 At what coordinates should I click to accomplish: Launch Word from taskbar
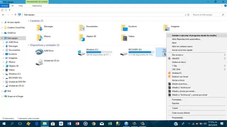point(69,124)
